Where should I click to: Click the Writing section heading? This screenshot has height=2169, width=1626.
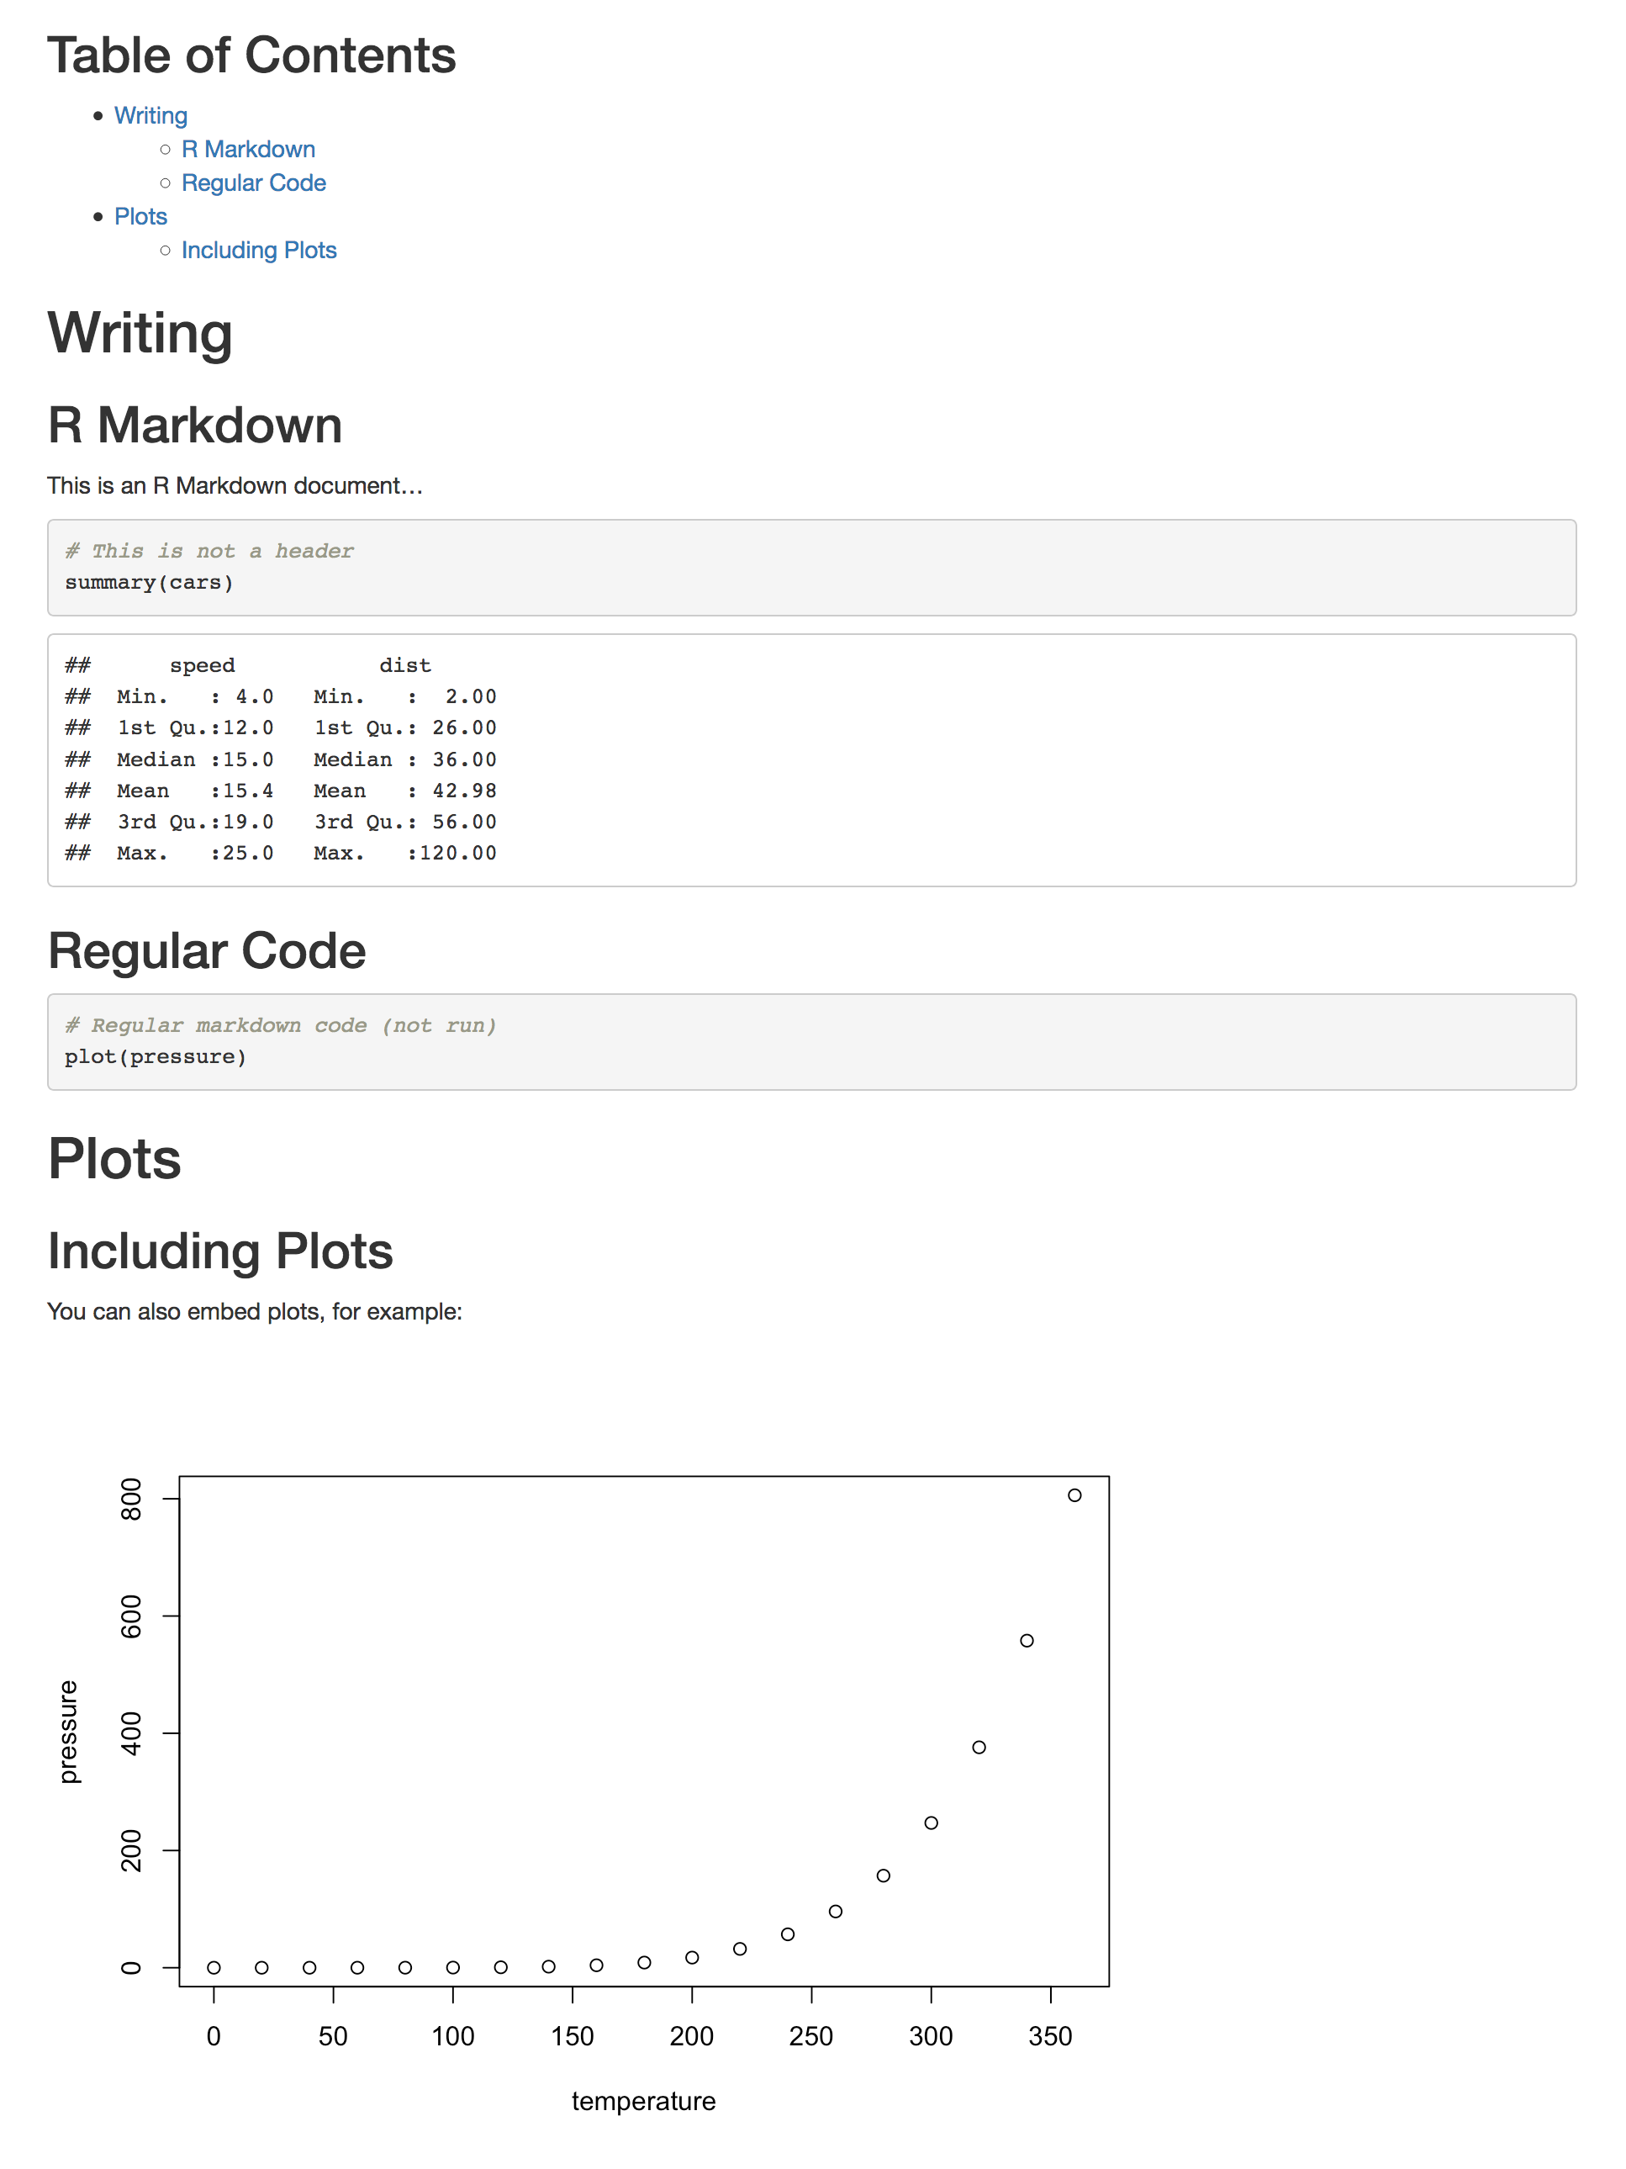click(x=140, y=333)
